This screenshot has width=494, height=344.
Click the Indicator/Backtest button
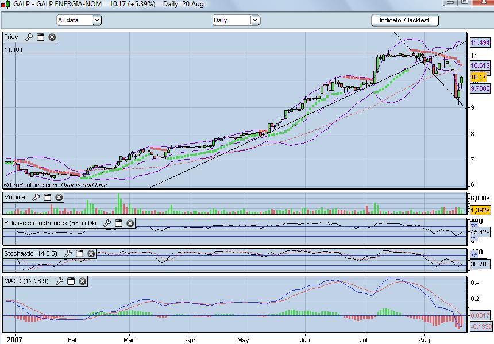click(405, 20)
